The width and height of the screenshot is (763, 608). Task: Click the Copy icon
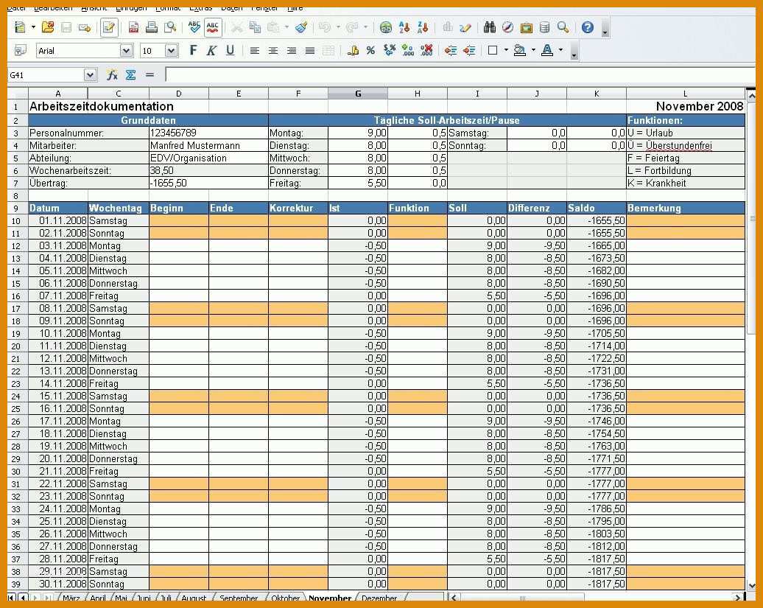click(255, 28)
